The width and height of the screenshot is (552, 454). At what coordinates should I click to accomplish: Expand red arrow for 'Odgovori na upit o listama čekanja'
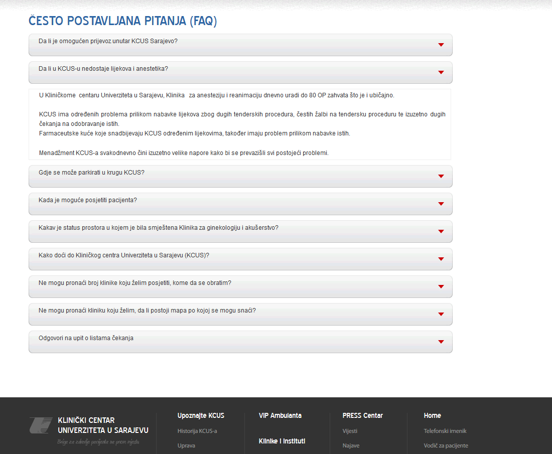point(441,342)
